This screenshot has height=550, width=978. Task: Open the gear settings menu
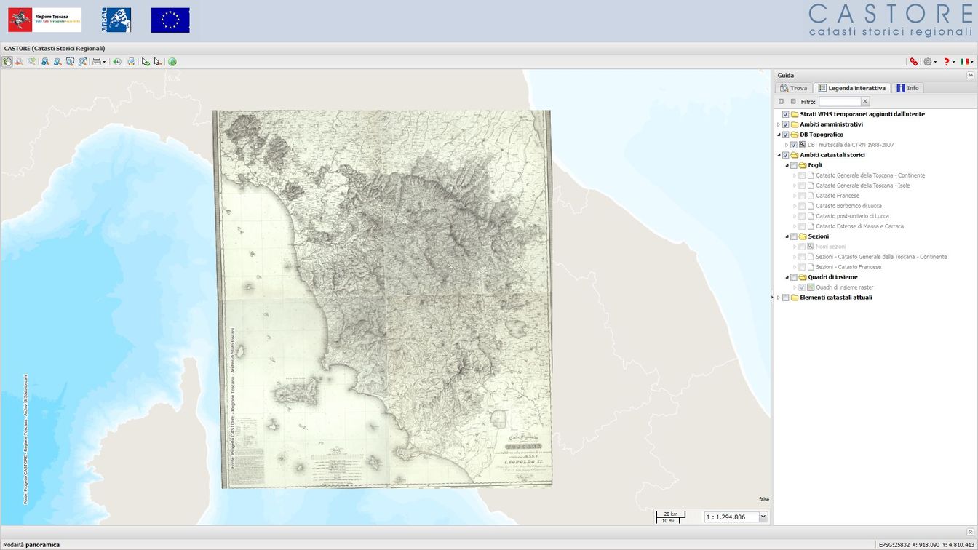930,62
